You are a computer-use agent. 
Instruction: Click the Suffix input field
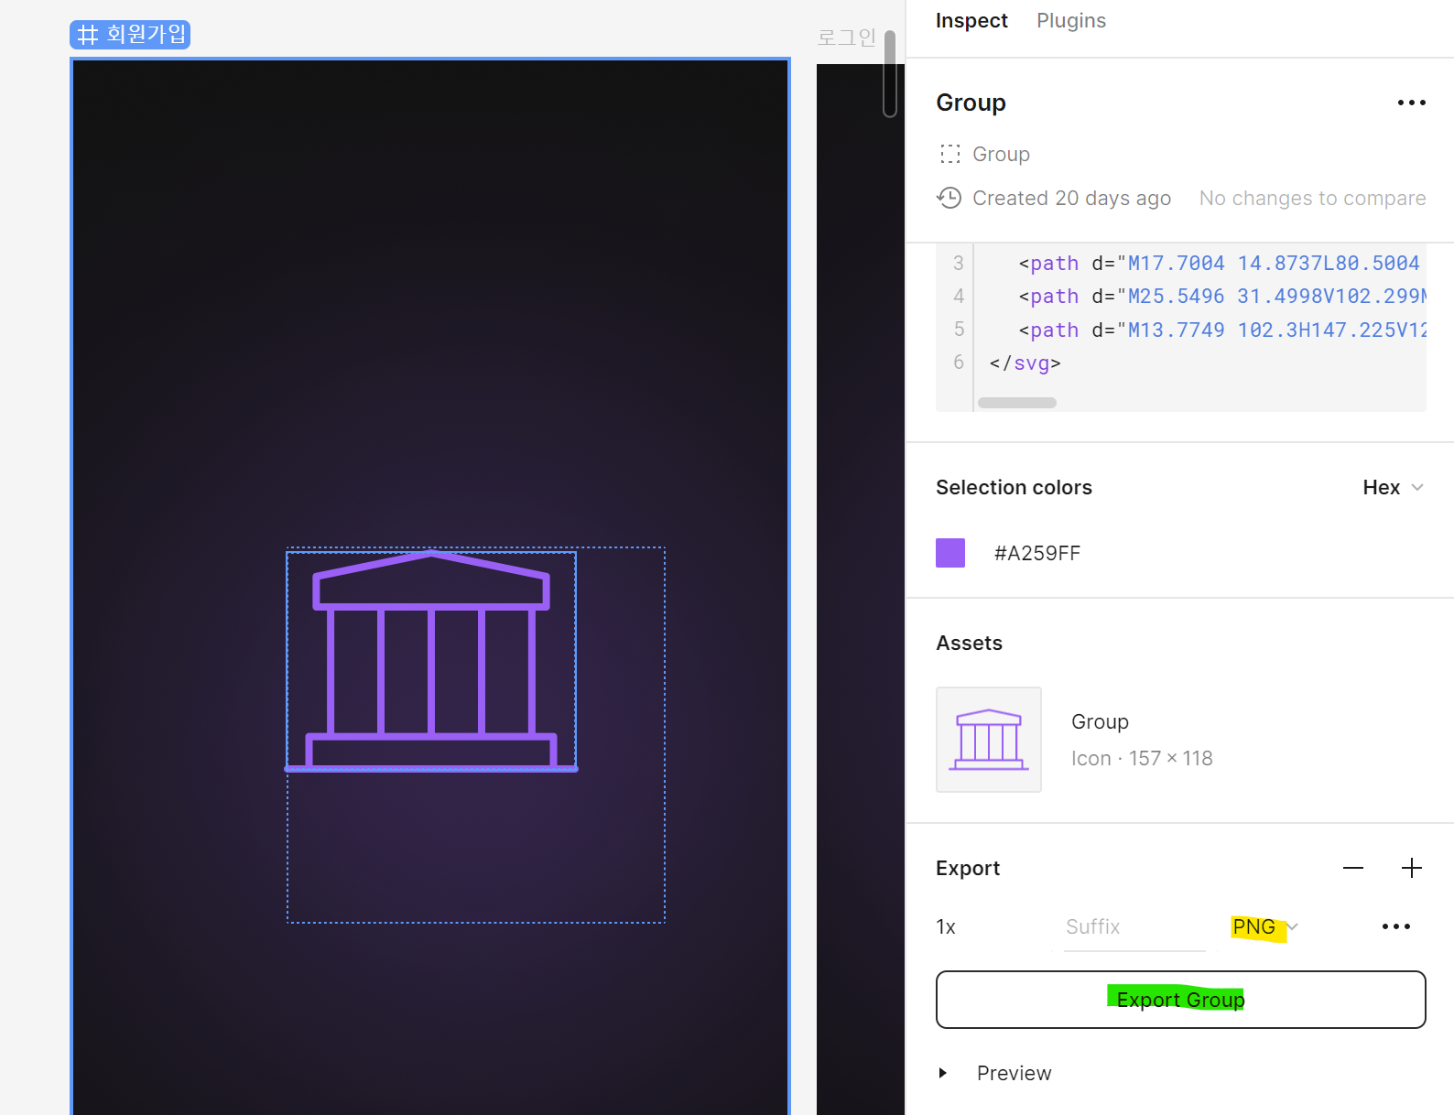point(1134,926)
